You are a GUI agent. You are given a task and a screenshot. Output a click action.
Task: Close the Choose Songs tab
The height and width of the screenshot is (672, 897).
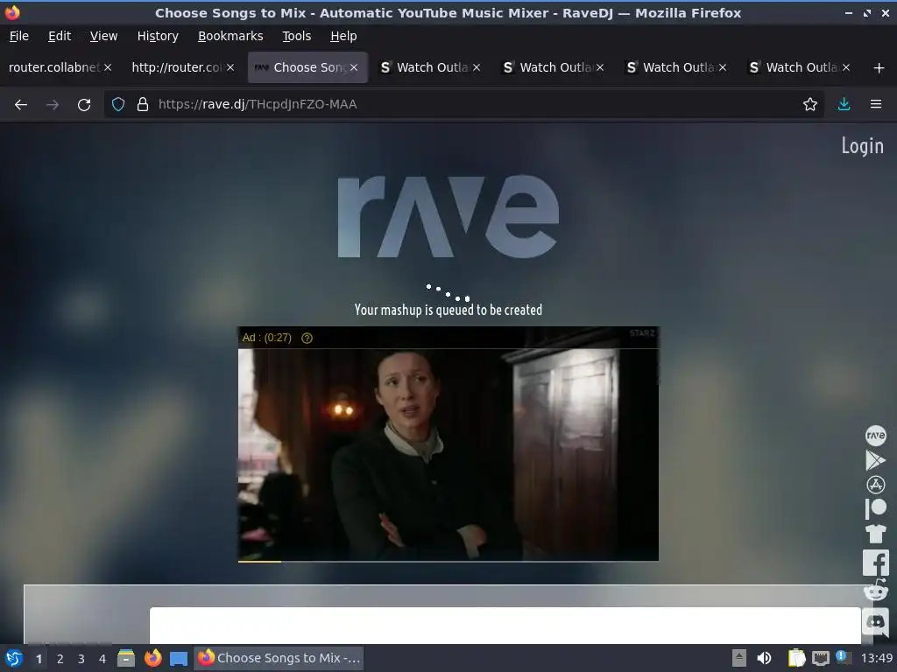[354, 67]
